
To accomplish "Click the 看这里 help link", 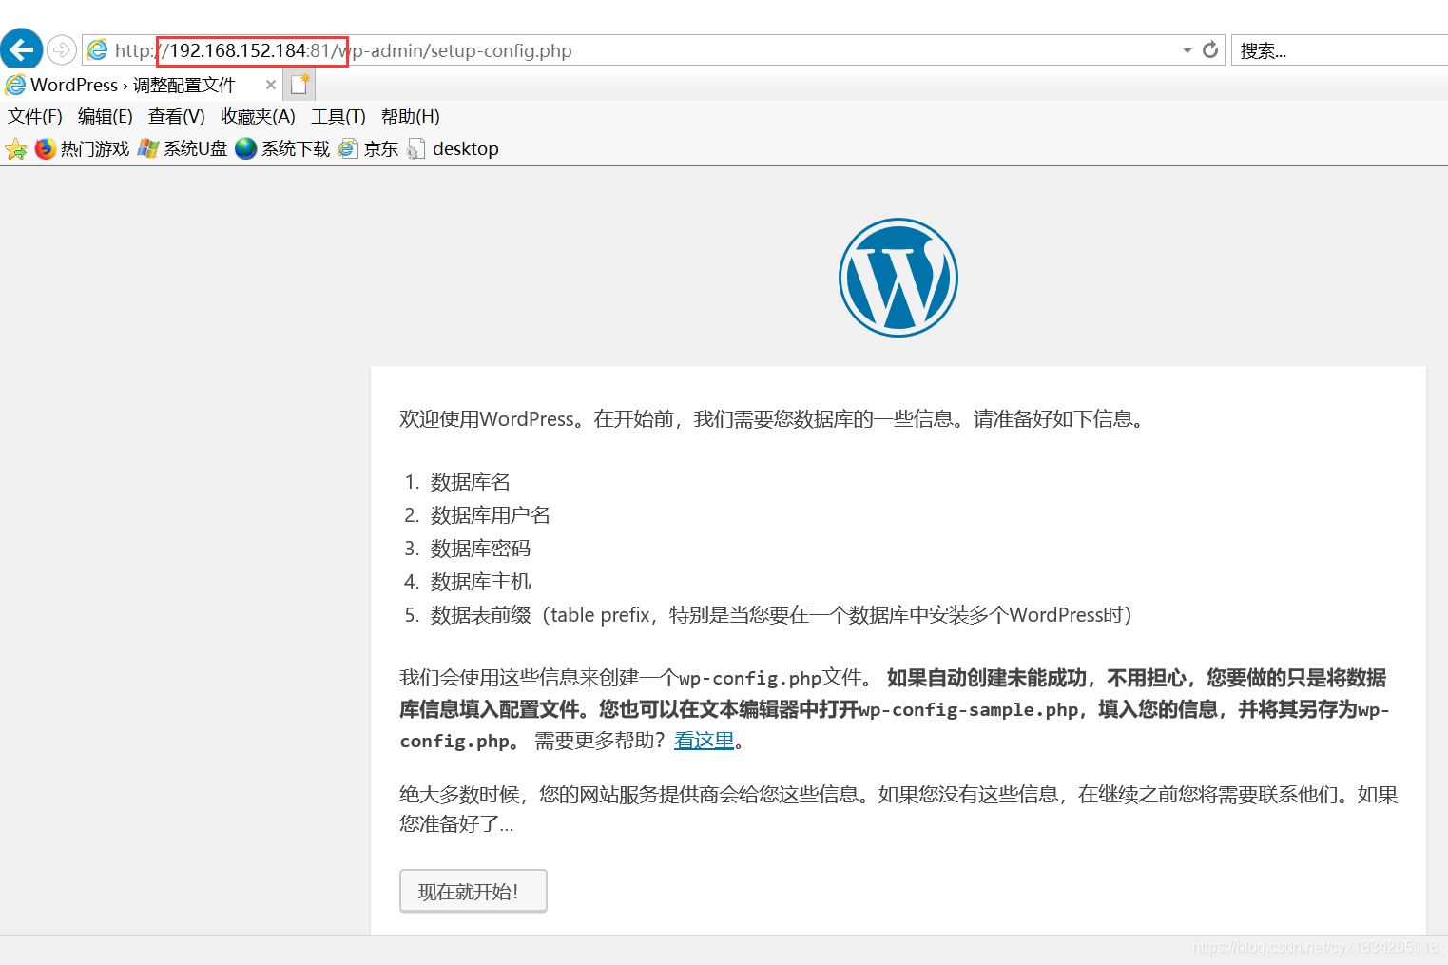I will click(x=705, y=741).
